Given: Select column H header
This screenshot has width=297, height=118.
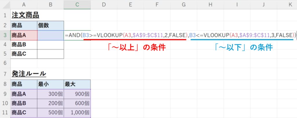Looking at the screenshot, I should click(210, 5).
